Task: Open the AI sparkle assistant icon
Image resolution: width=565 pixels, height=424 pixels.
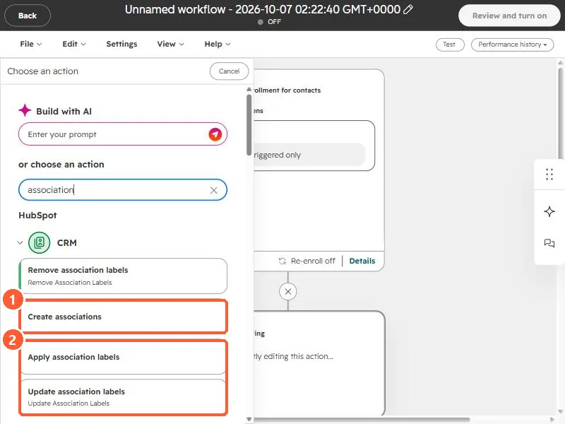Action: tap(549, 211)
